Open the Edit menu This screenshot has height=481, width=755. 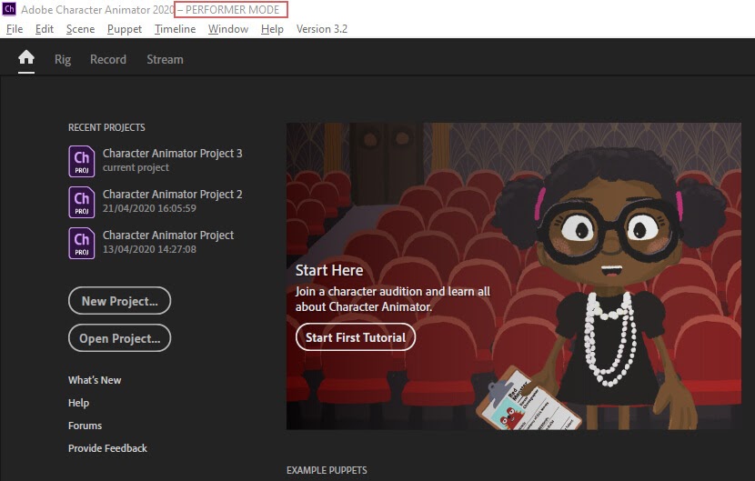tap(45, 29)
